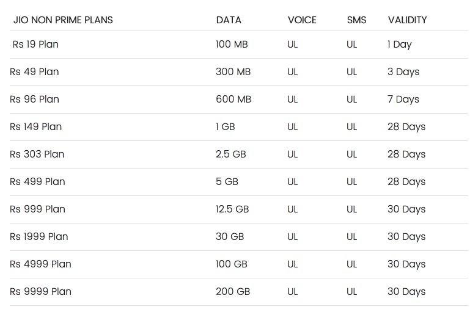Click the Rs 499 Plan label
The height and width of the screenshot is (312, 470).
tap(37, 182)
